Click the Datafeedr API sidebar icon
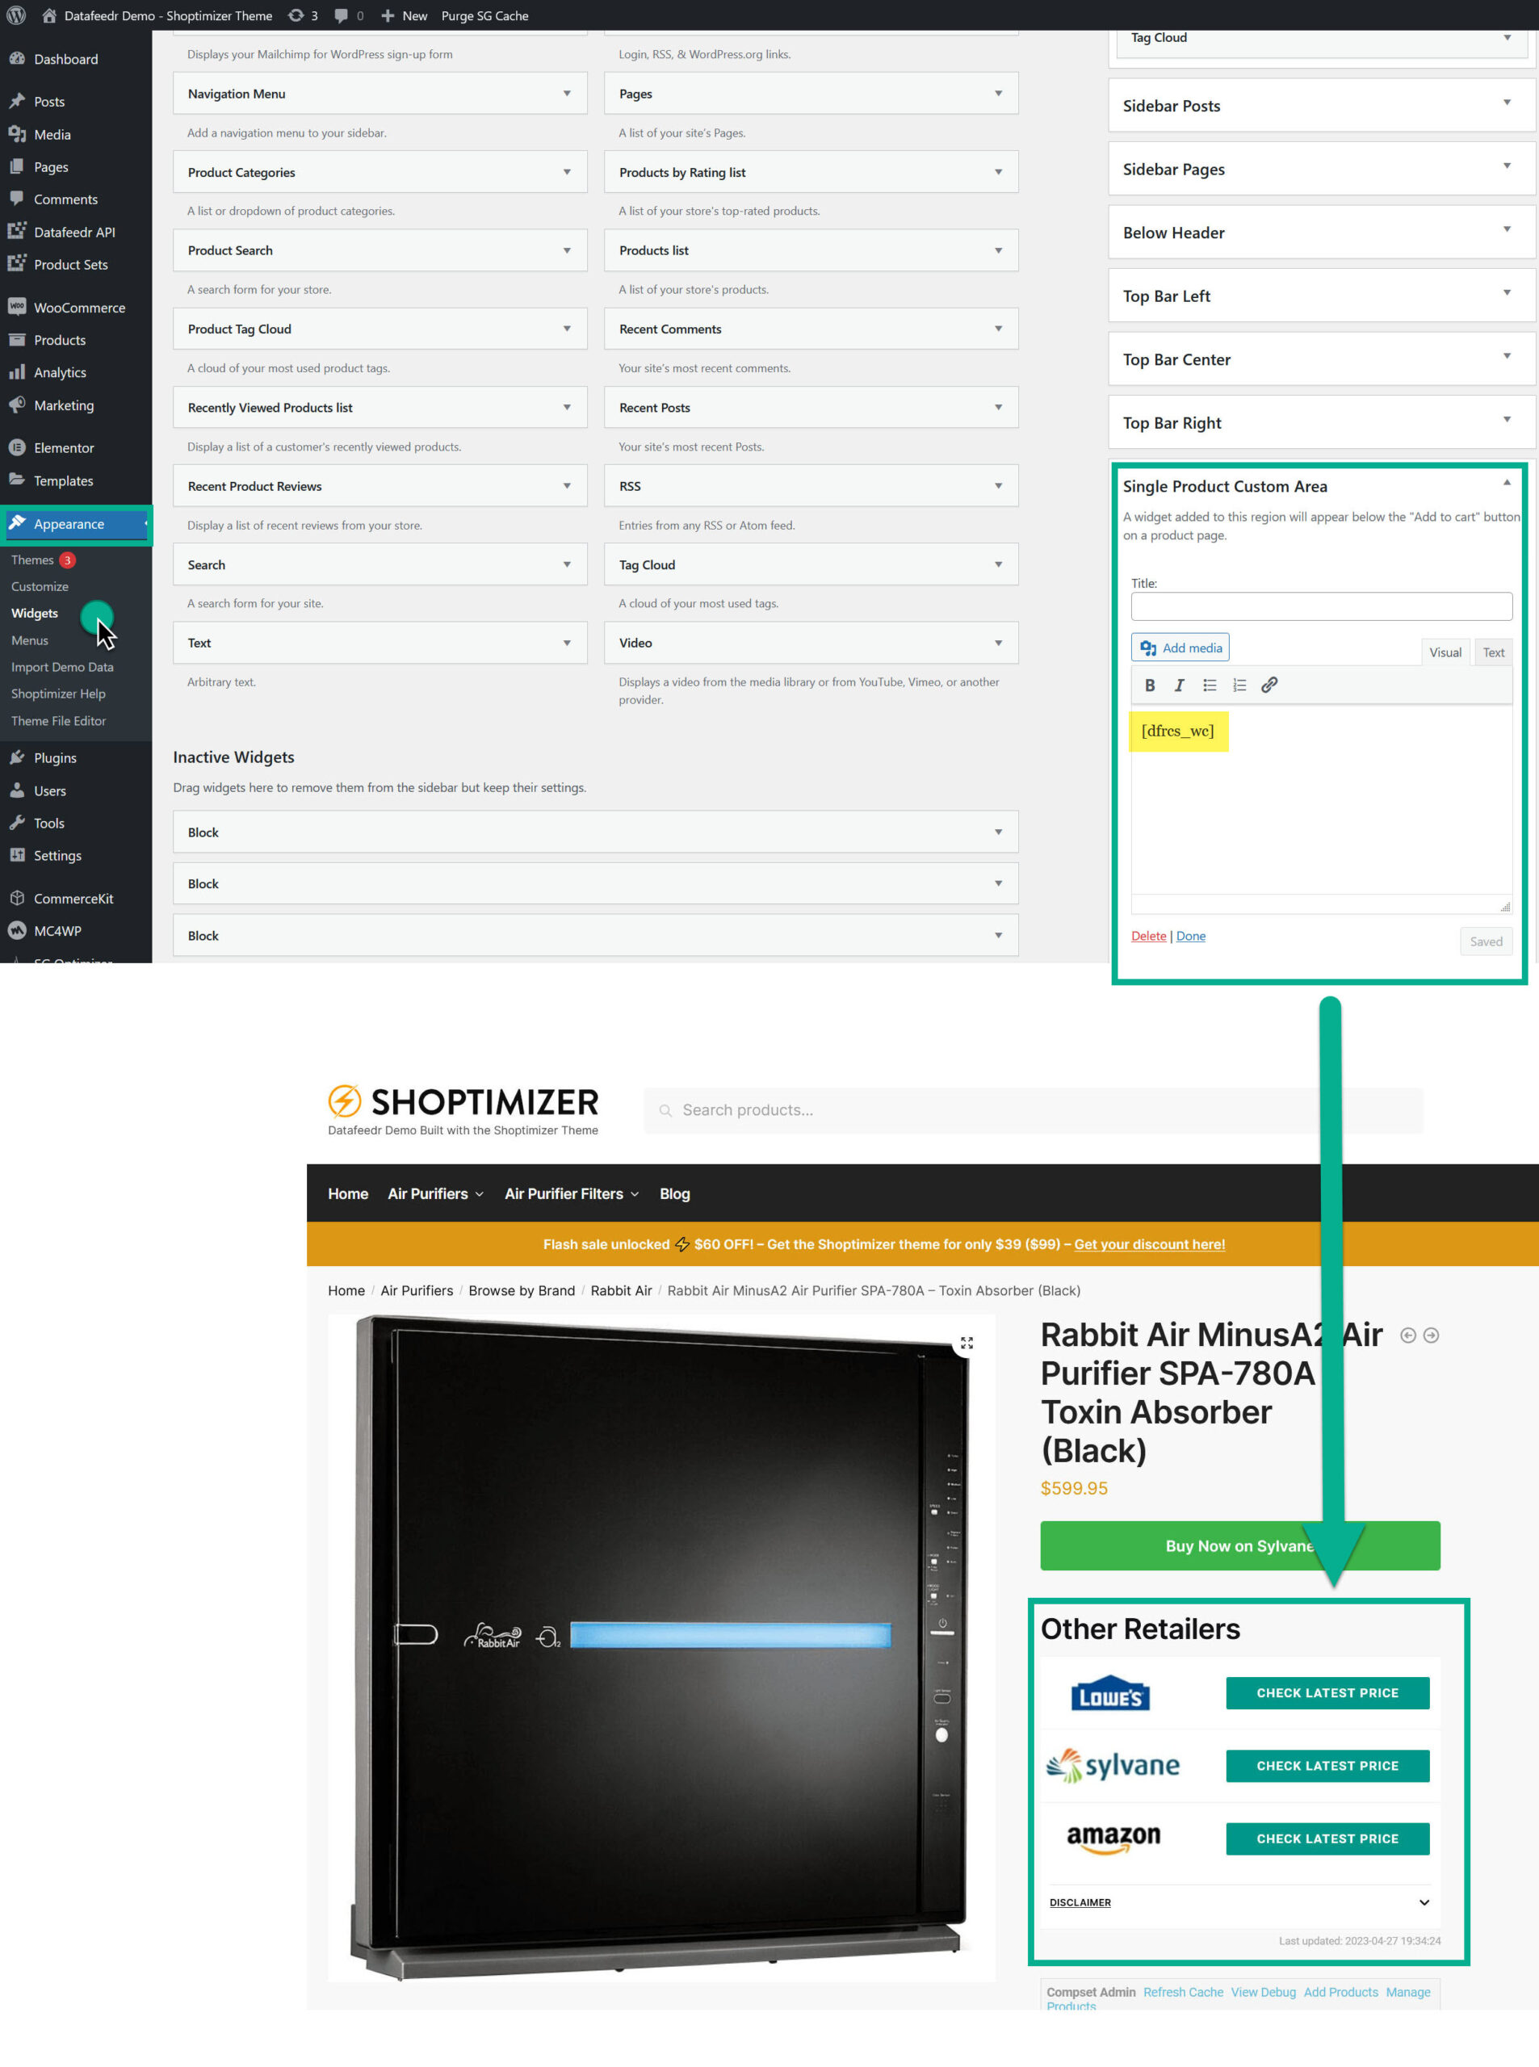Image resolution: width=1539 pixels, height=2067 pixels. pos(17,231)
